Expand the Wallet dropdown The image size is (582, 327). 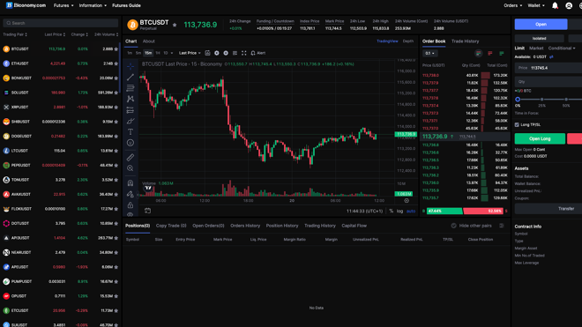pos(536,5)
